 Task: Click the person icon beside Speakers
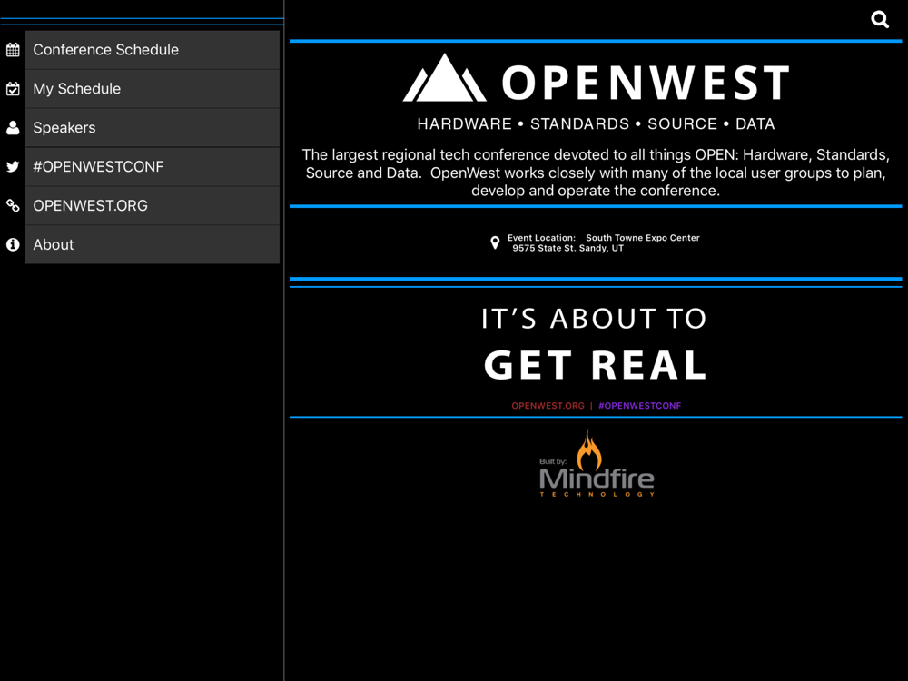click(13, 127)
